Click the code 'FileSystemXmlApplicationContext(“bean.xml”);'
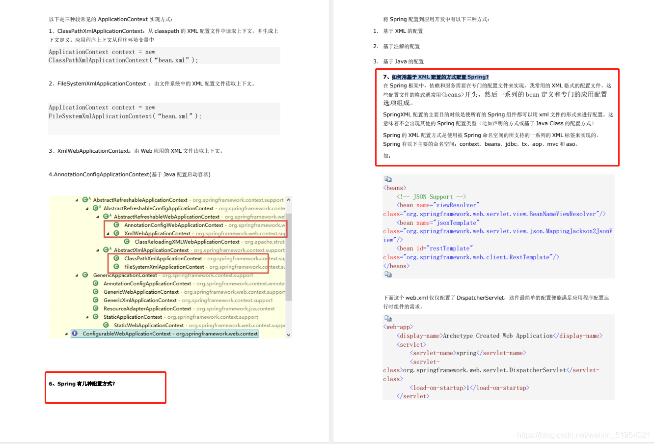This screenshot has height=444, width=654. coord(125,116)
